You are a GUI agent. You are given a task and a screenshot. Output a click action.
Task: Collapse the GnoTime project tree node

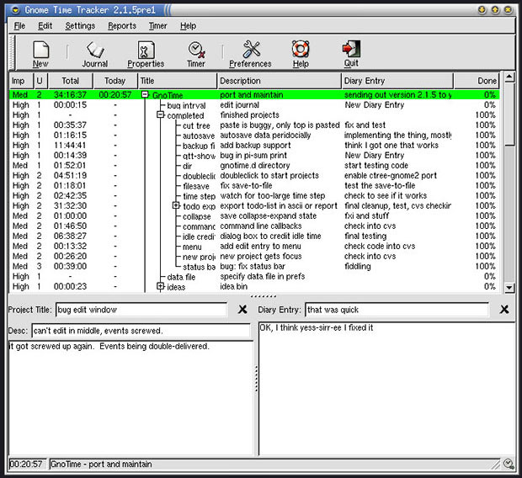[145, 94]
